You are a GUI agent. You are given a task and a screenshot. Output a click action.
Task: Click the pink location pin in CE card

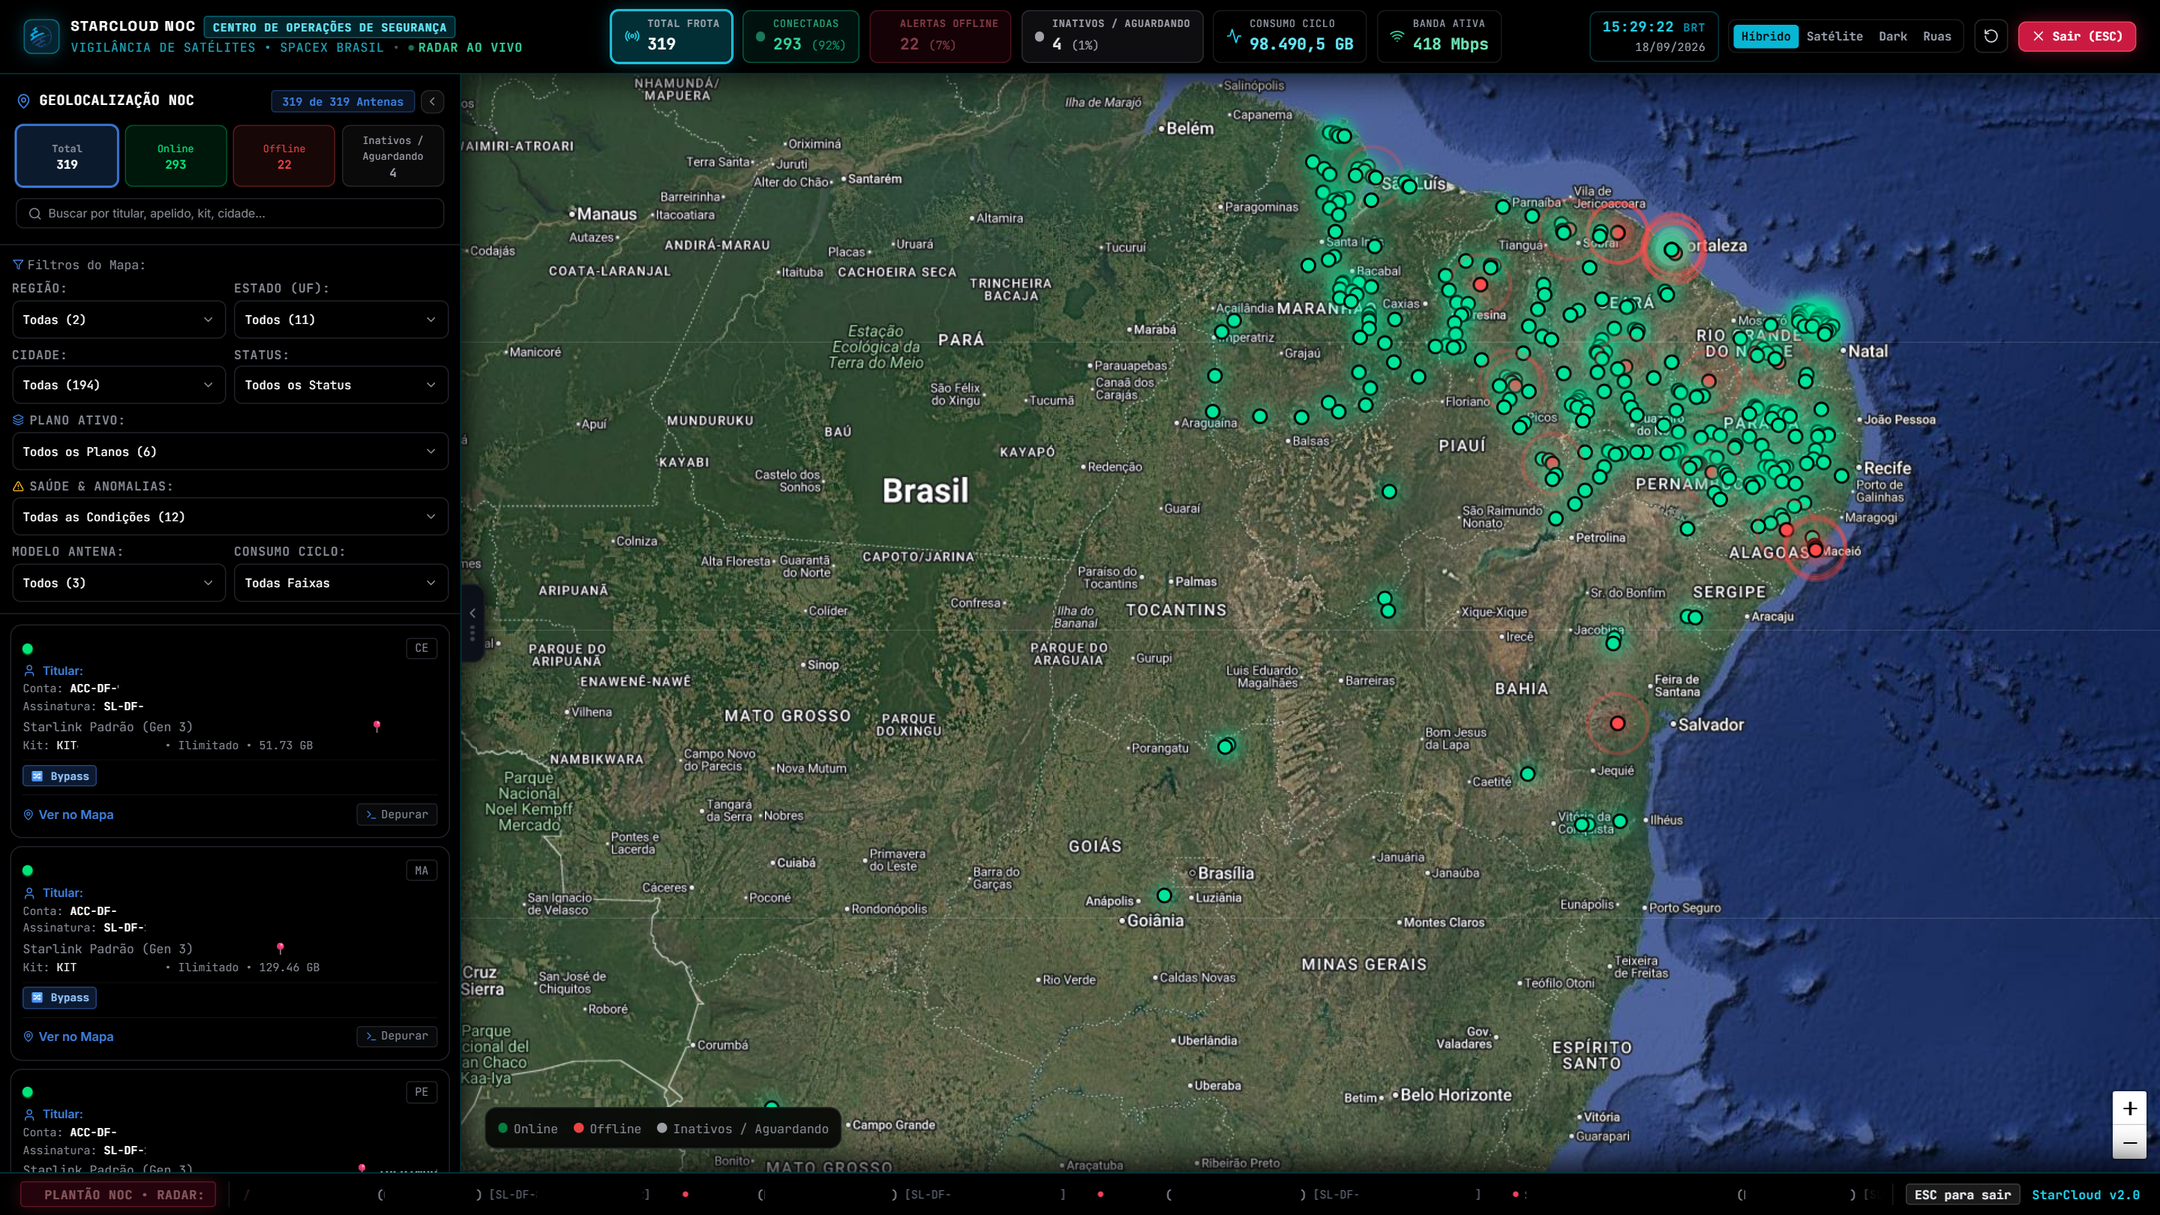click(376, 726)
